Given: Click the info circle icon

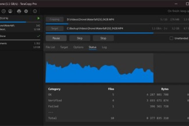Looking at the screenshot, I should 35,11.
